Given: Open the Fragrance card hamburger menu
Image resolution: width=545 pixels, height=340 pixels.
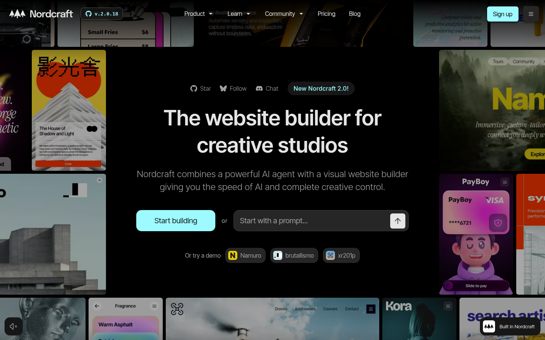Looking at the screenshot, I should click(154, 306).
